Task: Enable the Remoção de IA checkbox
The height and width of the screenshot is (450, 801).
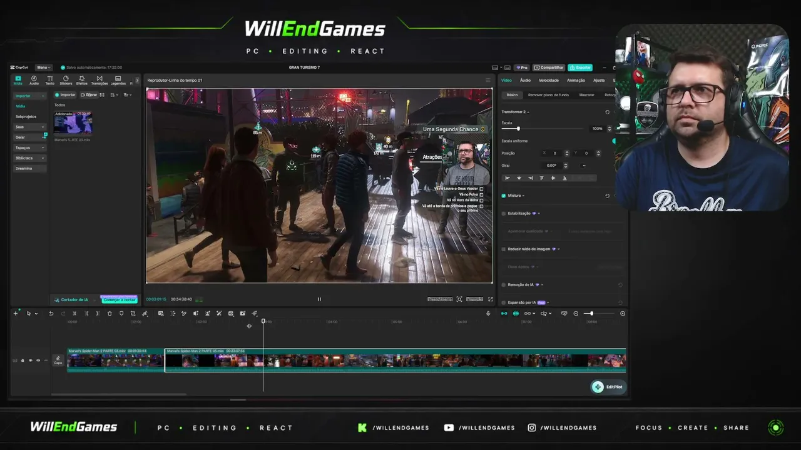Action: (x=504, y=284)
